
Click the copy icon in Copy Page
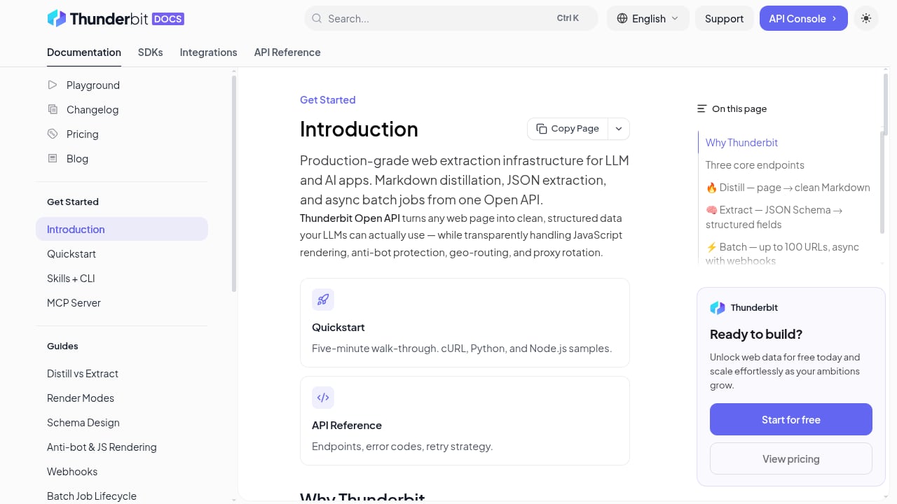[x=542, y=129]
